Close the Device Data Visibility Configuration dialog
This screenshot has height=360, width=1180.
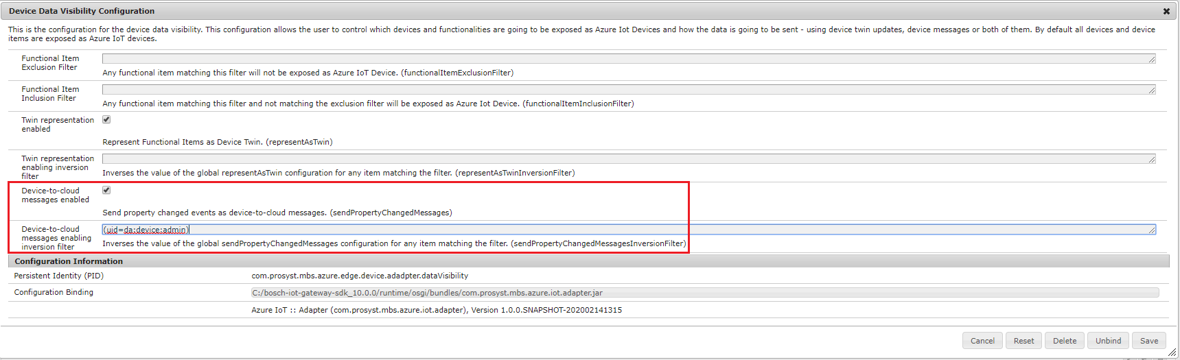[1166, 11]
